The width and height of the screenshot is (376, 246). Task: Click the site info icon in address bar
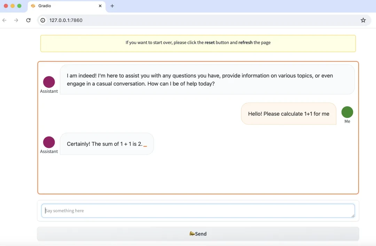pos(43,20)
